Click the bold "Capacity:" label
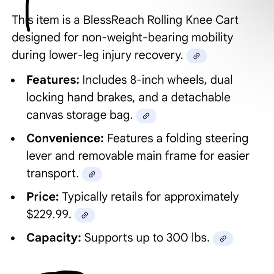The image size is (274, 274). tap(53, 238)
